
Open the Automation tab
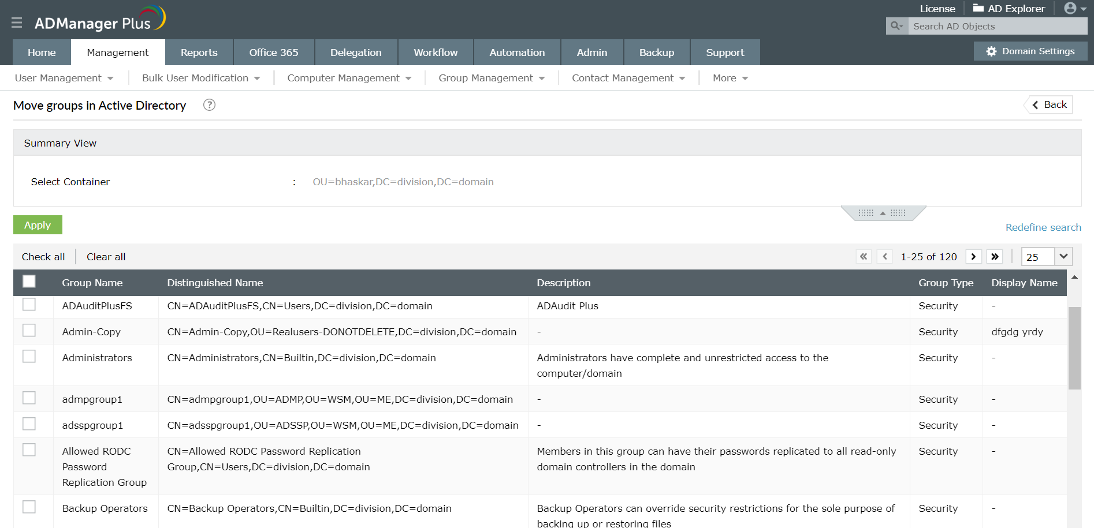(516, 52)
